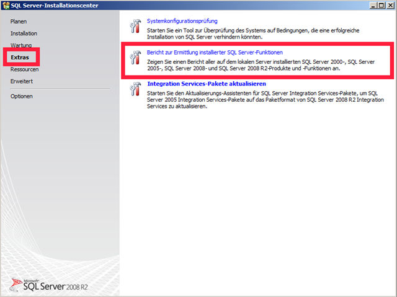
Task: Open the Erweitert section
Action: [22, 81]
